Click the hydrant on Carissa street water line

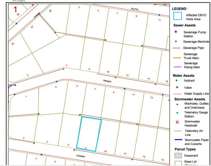(x=42, y=155)
